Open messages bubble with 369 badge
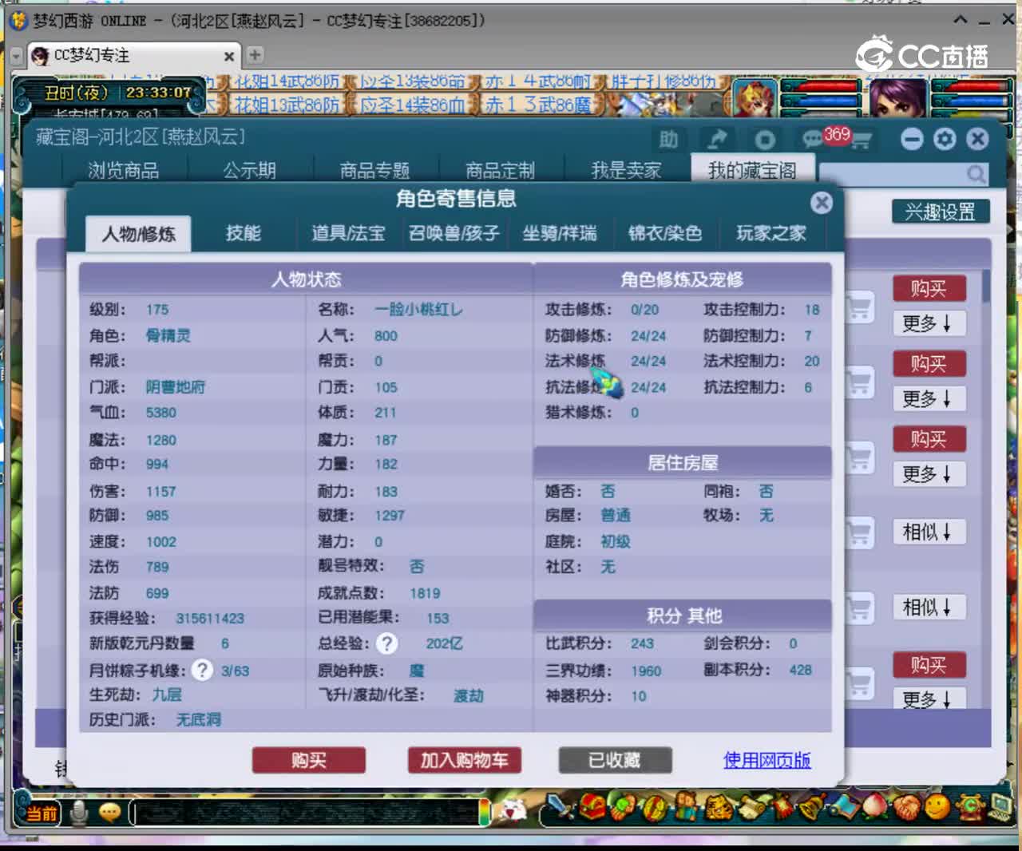This screenshot has width=1022, height=851. coord(814,140)
